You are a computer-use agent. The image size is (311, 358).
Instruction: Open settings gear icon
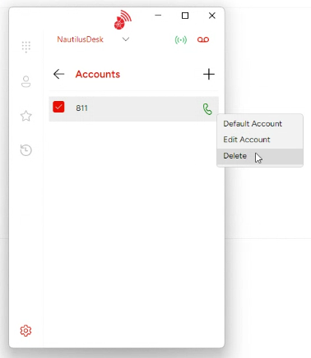click(26, 331)
